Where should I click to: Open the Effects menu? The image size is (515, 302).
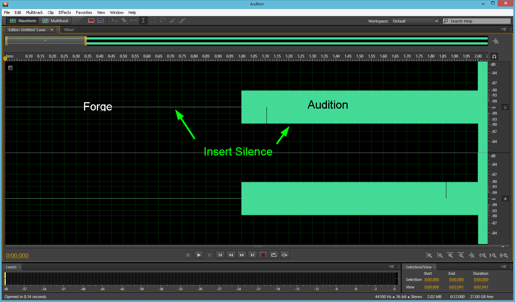[65, 13]
